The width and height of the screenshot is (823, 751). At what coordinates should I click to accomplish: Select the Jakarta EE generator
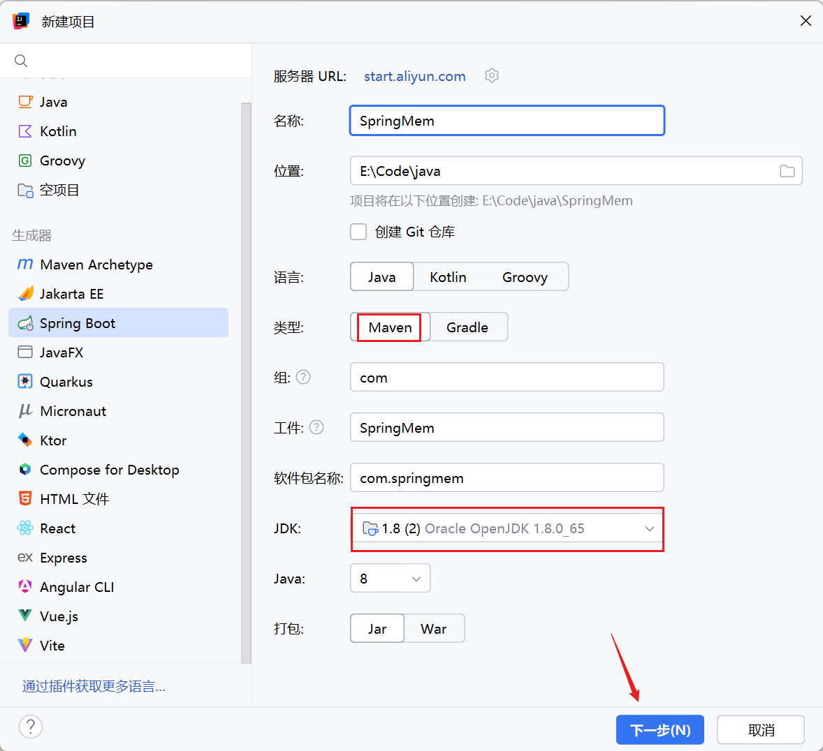click(119, 294)
